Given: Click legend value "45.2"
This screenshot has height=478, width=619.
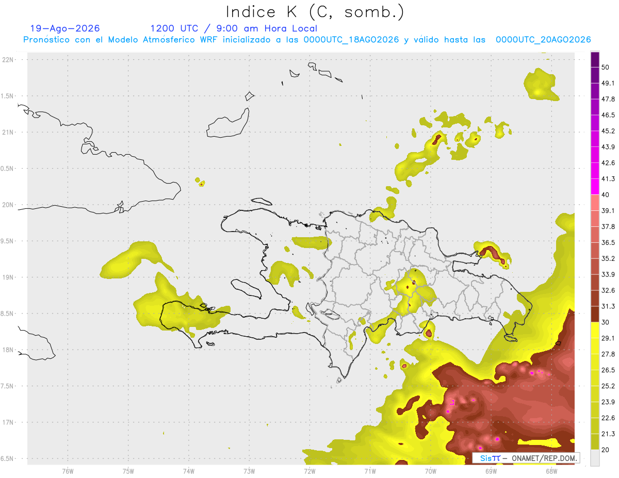Looking at the screenshot, I should point(608,131).
